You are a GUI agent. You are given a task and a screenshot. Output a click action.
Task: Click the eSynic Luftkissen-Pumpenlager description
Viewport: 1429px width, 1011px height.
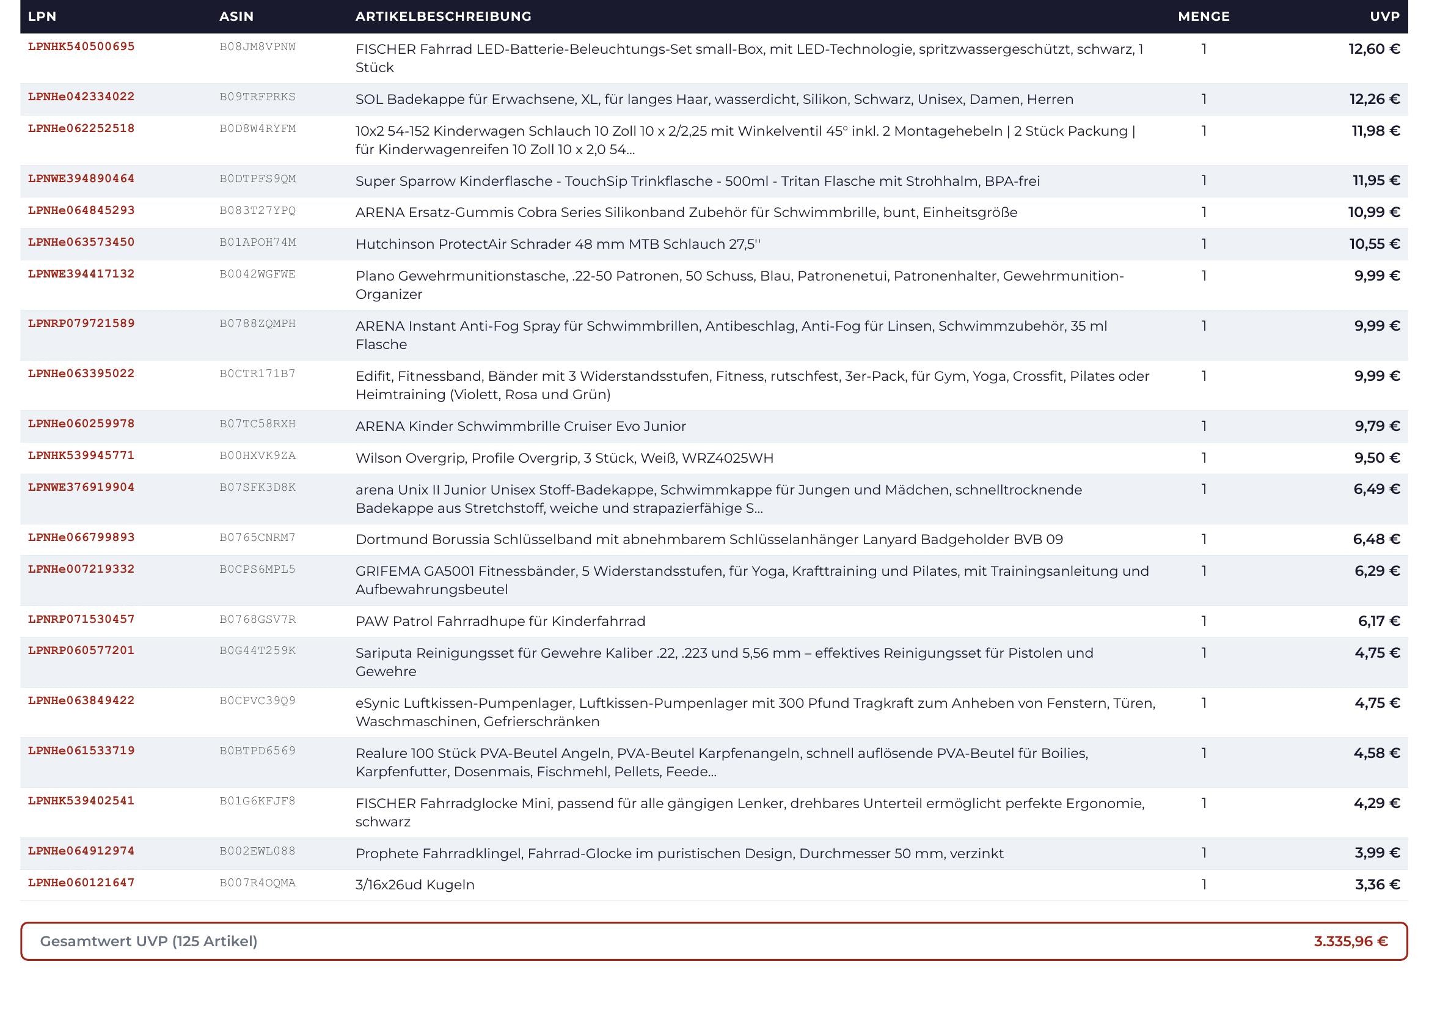[756, 713]
